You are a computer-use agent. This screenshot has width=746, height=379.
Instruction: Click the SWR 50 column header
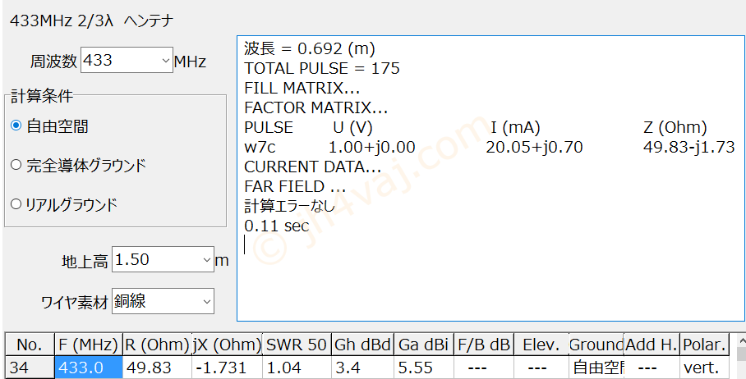[x=296, y=345]
